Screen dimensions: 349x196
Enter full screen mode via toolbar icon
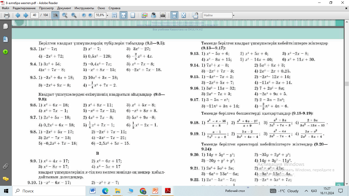coord(183,15)
